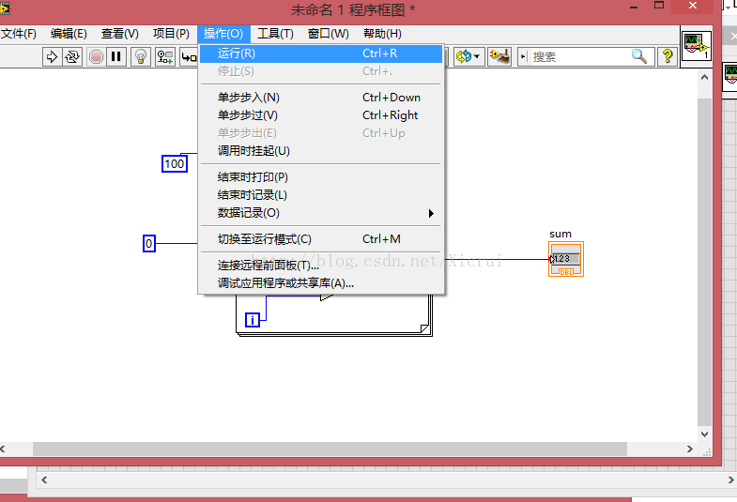Click scroll left arrow in background window
The width and height of the screenshot is (737, 502).
[44, 479]
